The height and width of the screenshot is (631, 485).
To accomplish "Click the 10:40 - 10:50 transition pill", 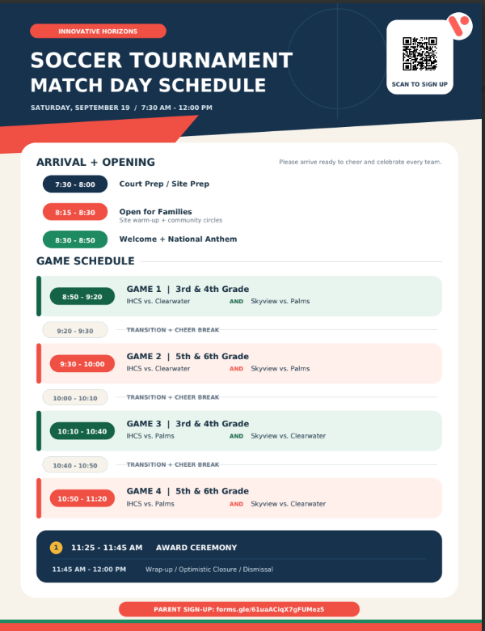I will (75, 465).
